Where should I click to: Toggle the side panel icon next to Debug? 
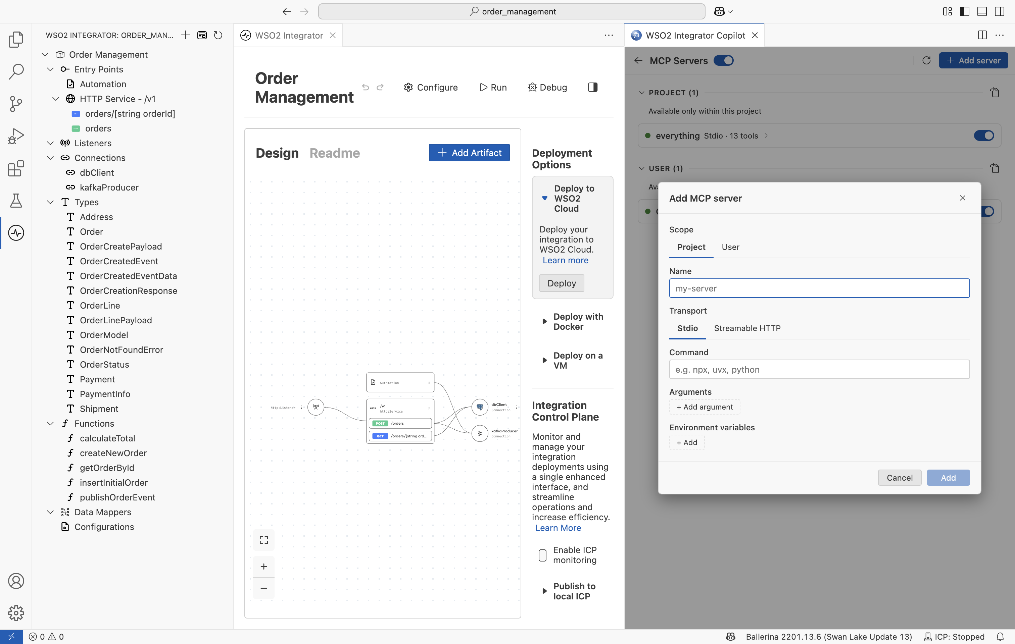[593, 87]
